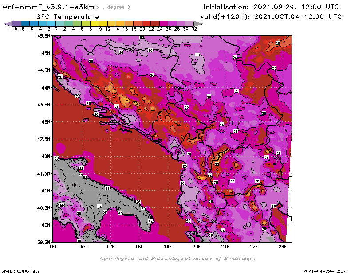The image size is (355, 274).
Task: Click the '45.5N' latitude axis label
Action: click(43, 36)
